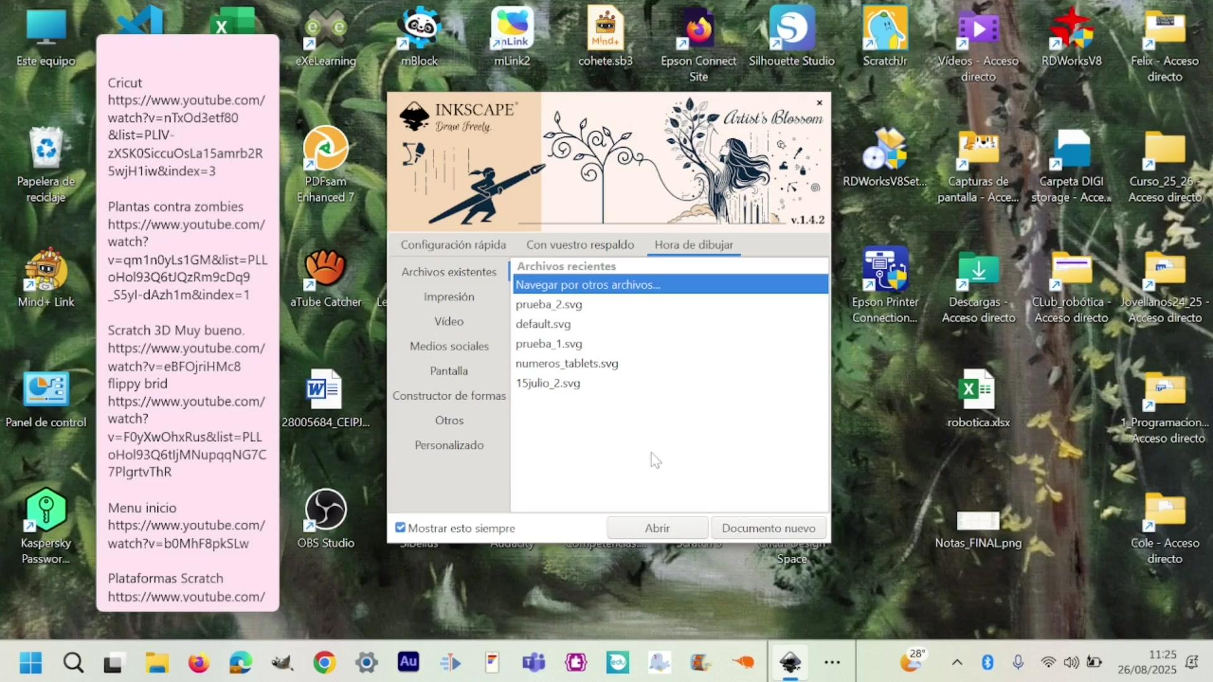The width and height of the screenshot is (1213, 682).
Task: Open the Carpeta DIGI storage shortcut
Action: (1071, 165)
